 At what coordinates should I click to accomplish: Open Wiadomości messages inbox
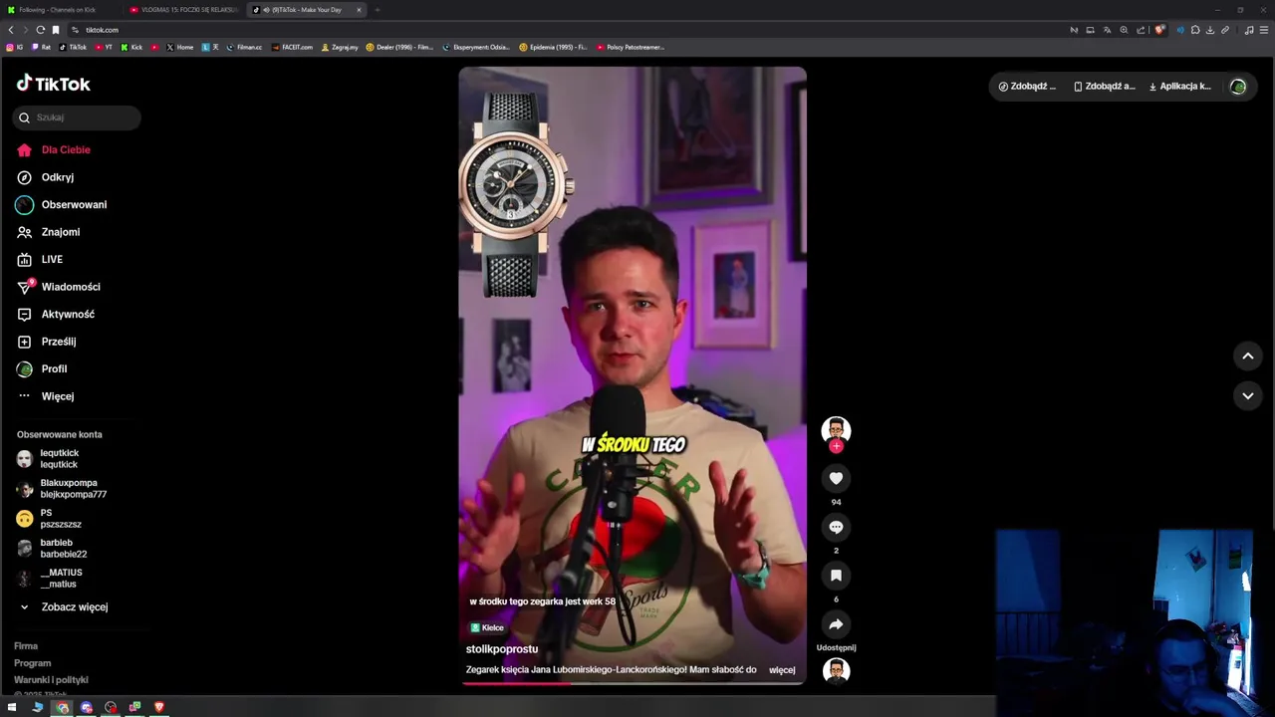tap(59, 287)
